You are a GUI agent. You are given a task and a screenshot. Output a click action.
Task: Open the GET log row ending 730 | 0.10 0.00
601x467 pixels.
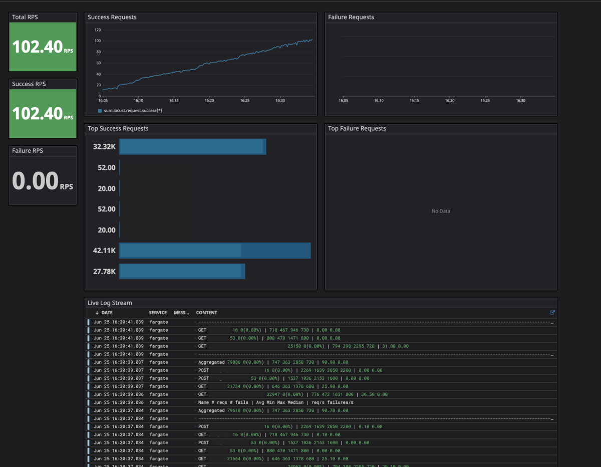click(321, 434)
